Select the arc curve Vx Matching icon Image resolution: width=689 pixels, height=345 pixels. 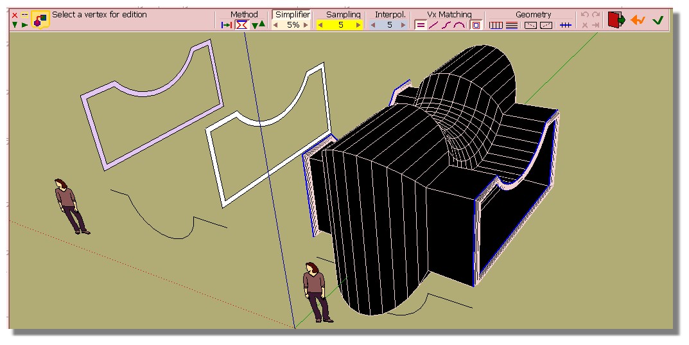click(459, 25)
